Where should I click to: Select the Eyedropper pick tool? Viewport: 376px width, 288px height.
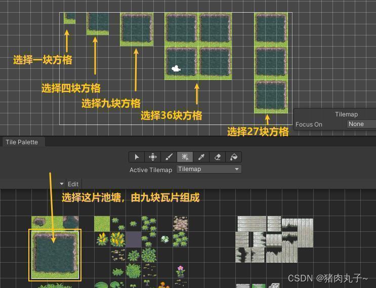[x=201, y=157]
